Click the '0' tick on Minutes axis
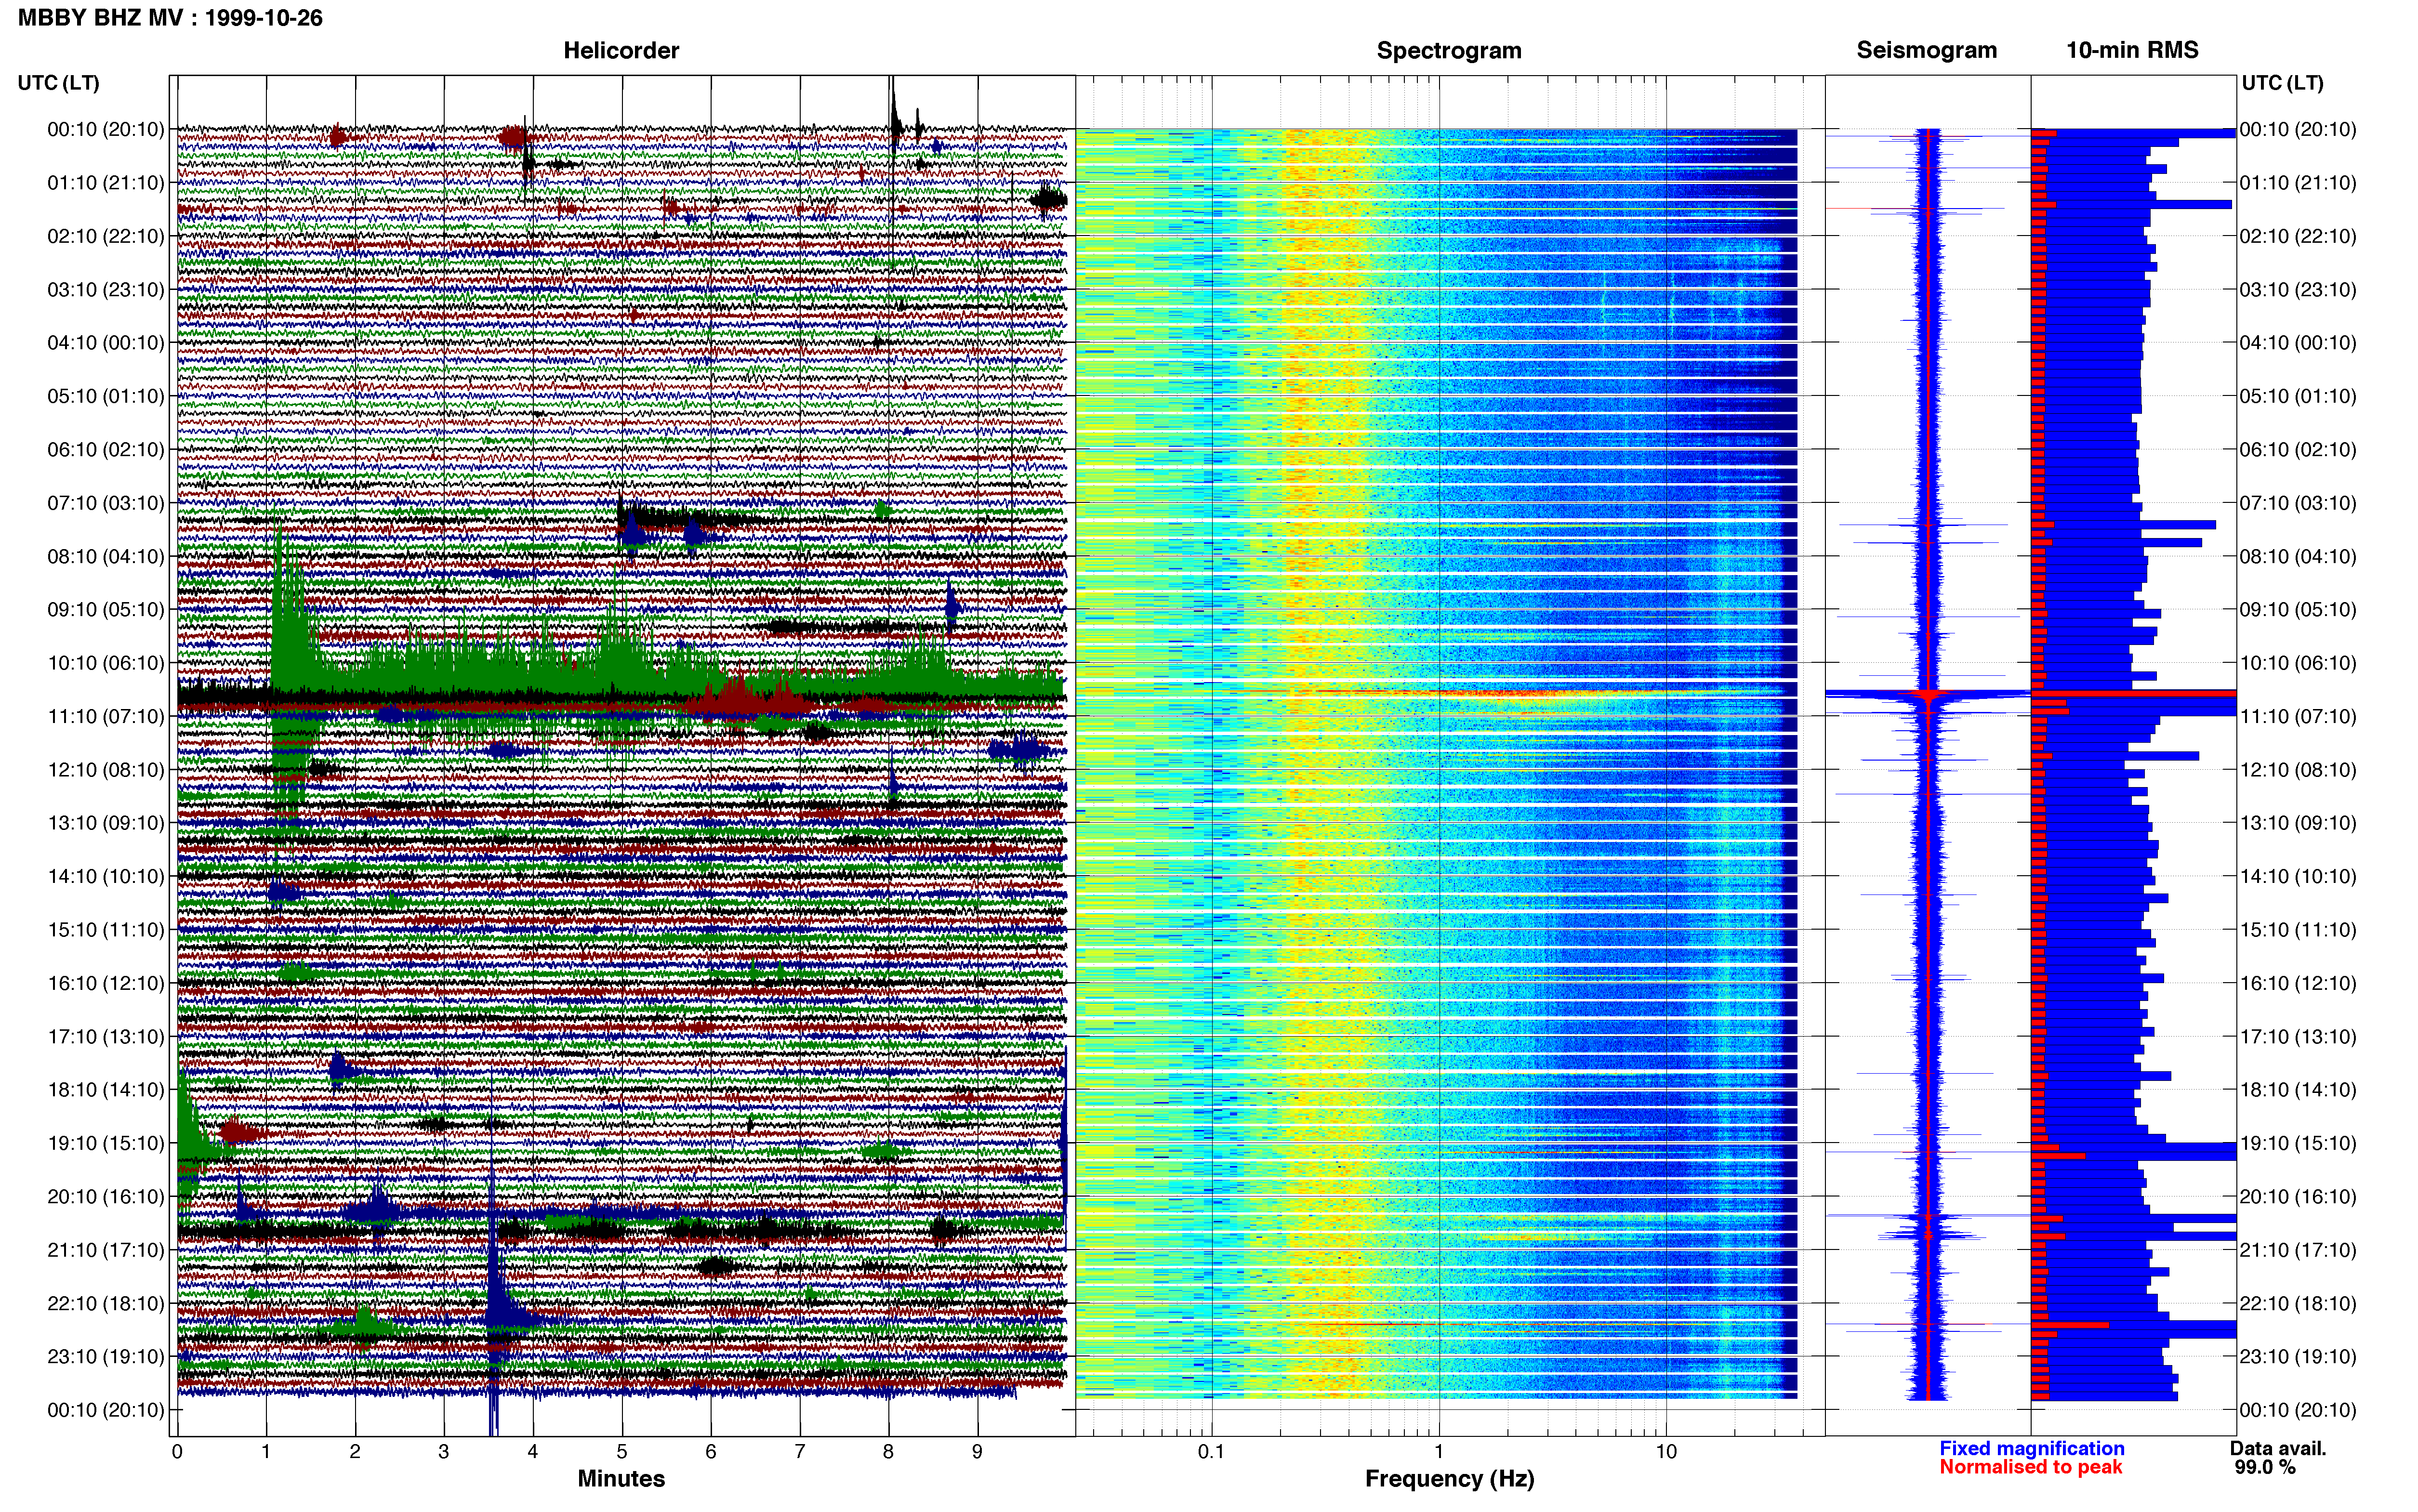Image resolution: width=2418 pixels, height=1512 pixels. pos(177,1451)
